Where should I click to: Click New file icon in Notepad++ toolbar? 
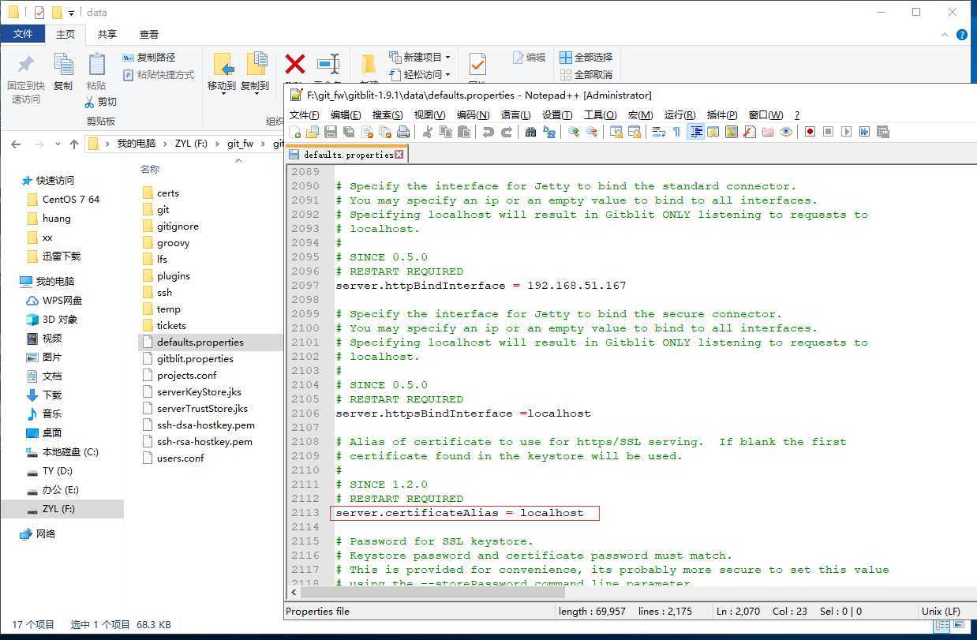tap(295, 132)
